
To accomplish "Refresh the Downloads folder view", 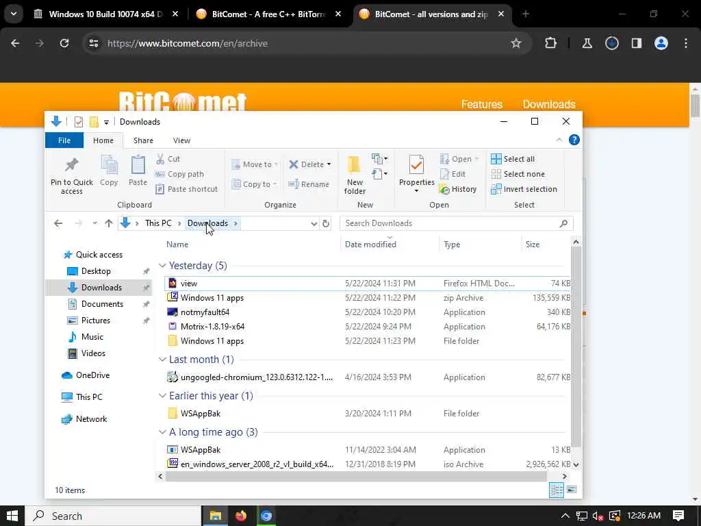I will [x=326, y=223].
